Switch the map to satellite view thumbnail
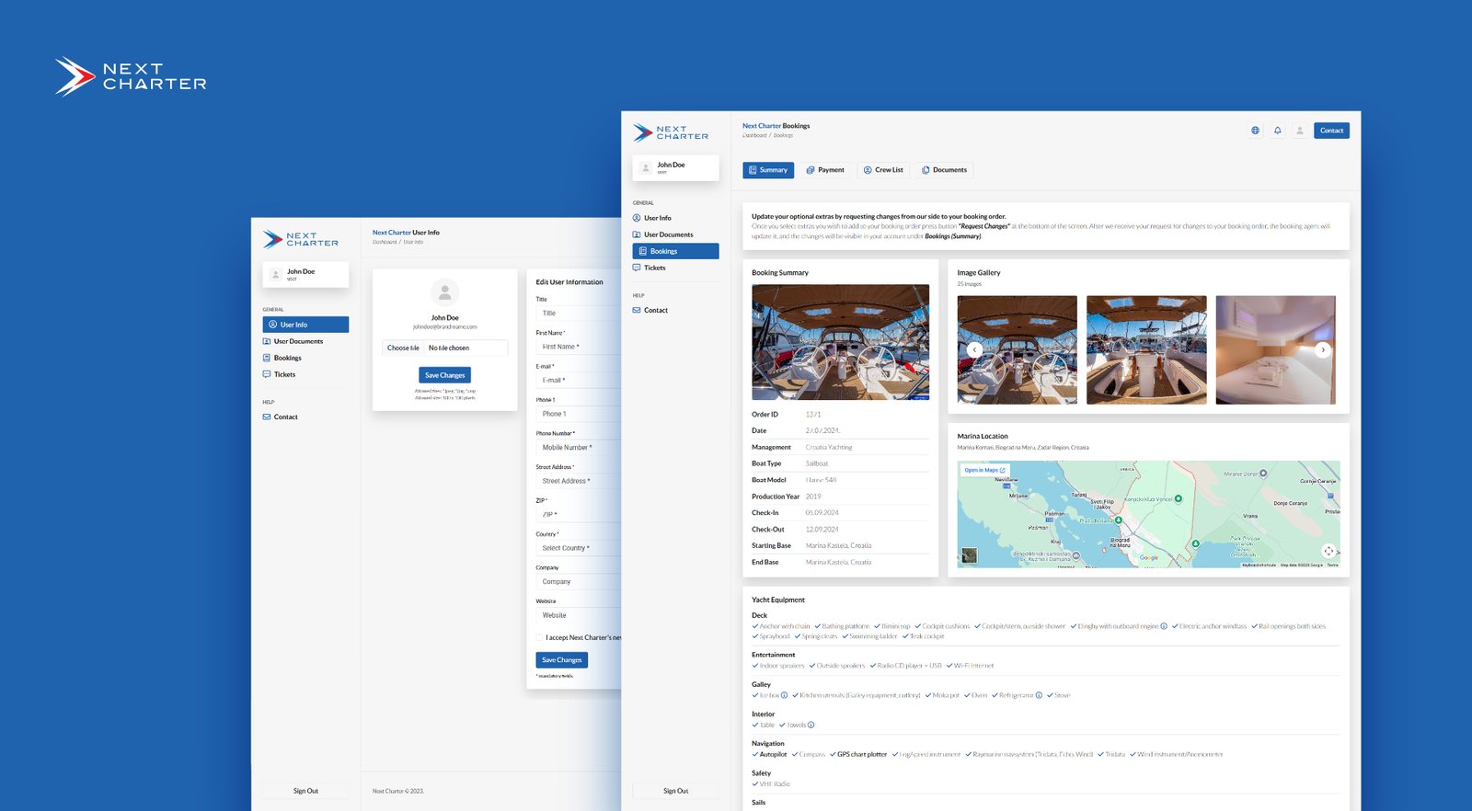The width and height of the screenshot is (1472, 811). pyautogui.click(x=969, y=555)
